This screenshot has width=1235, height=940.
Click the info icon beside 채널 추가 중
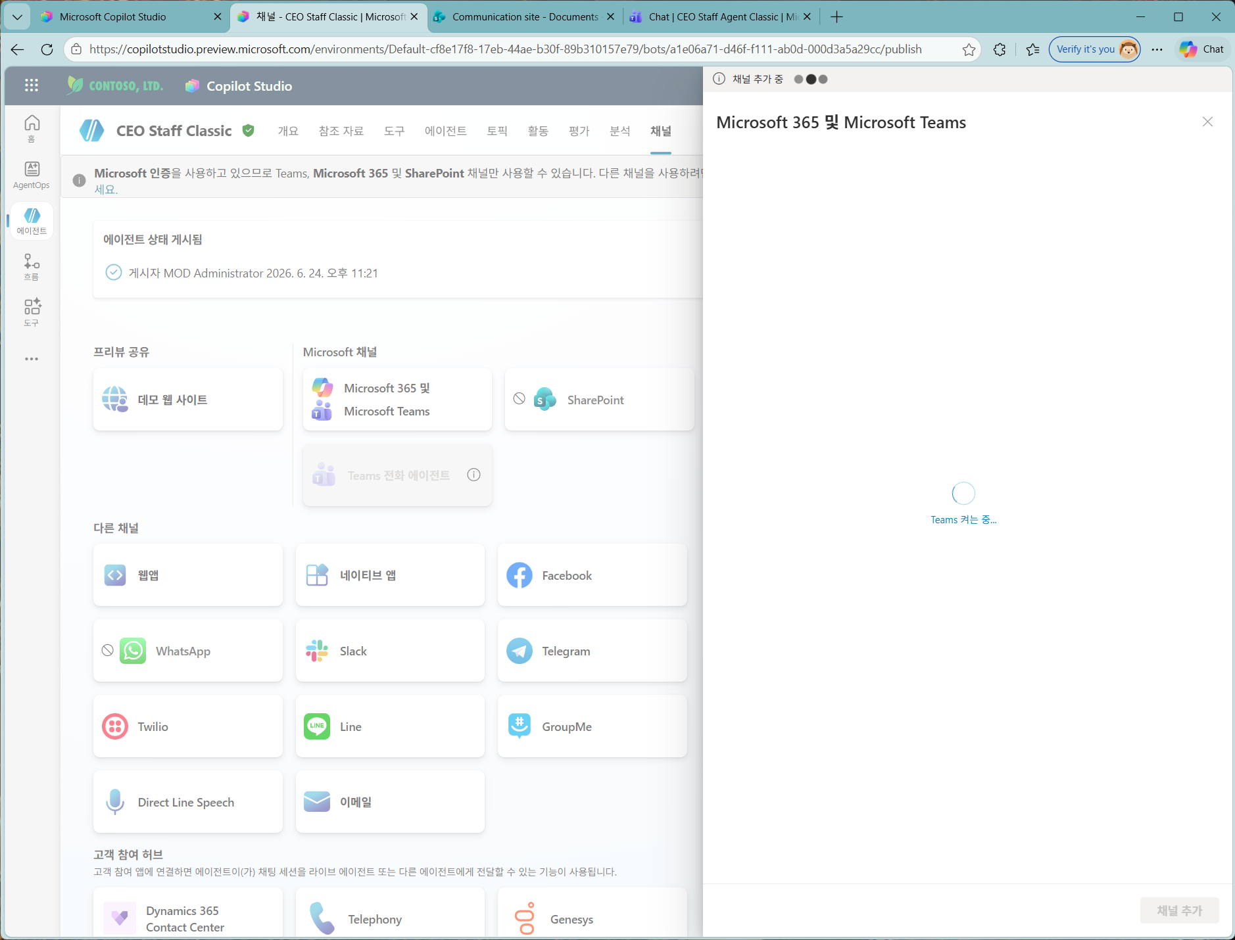click(x=719, y=79)
